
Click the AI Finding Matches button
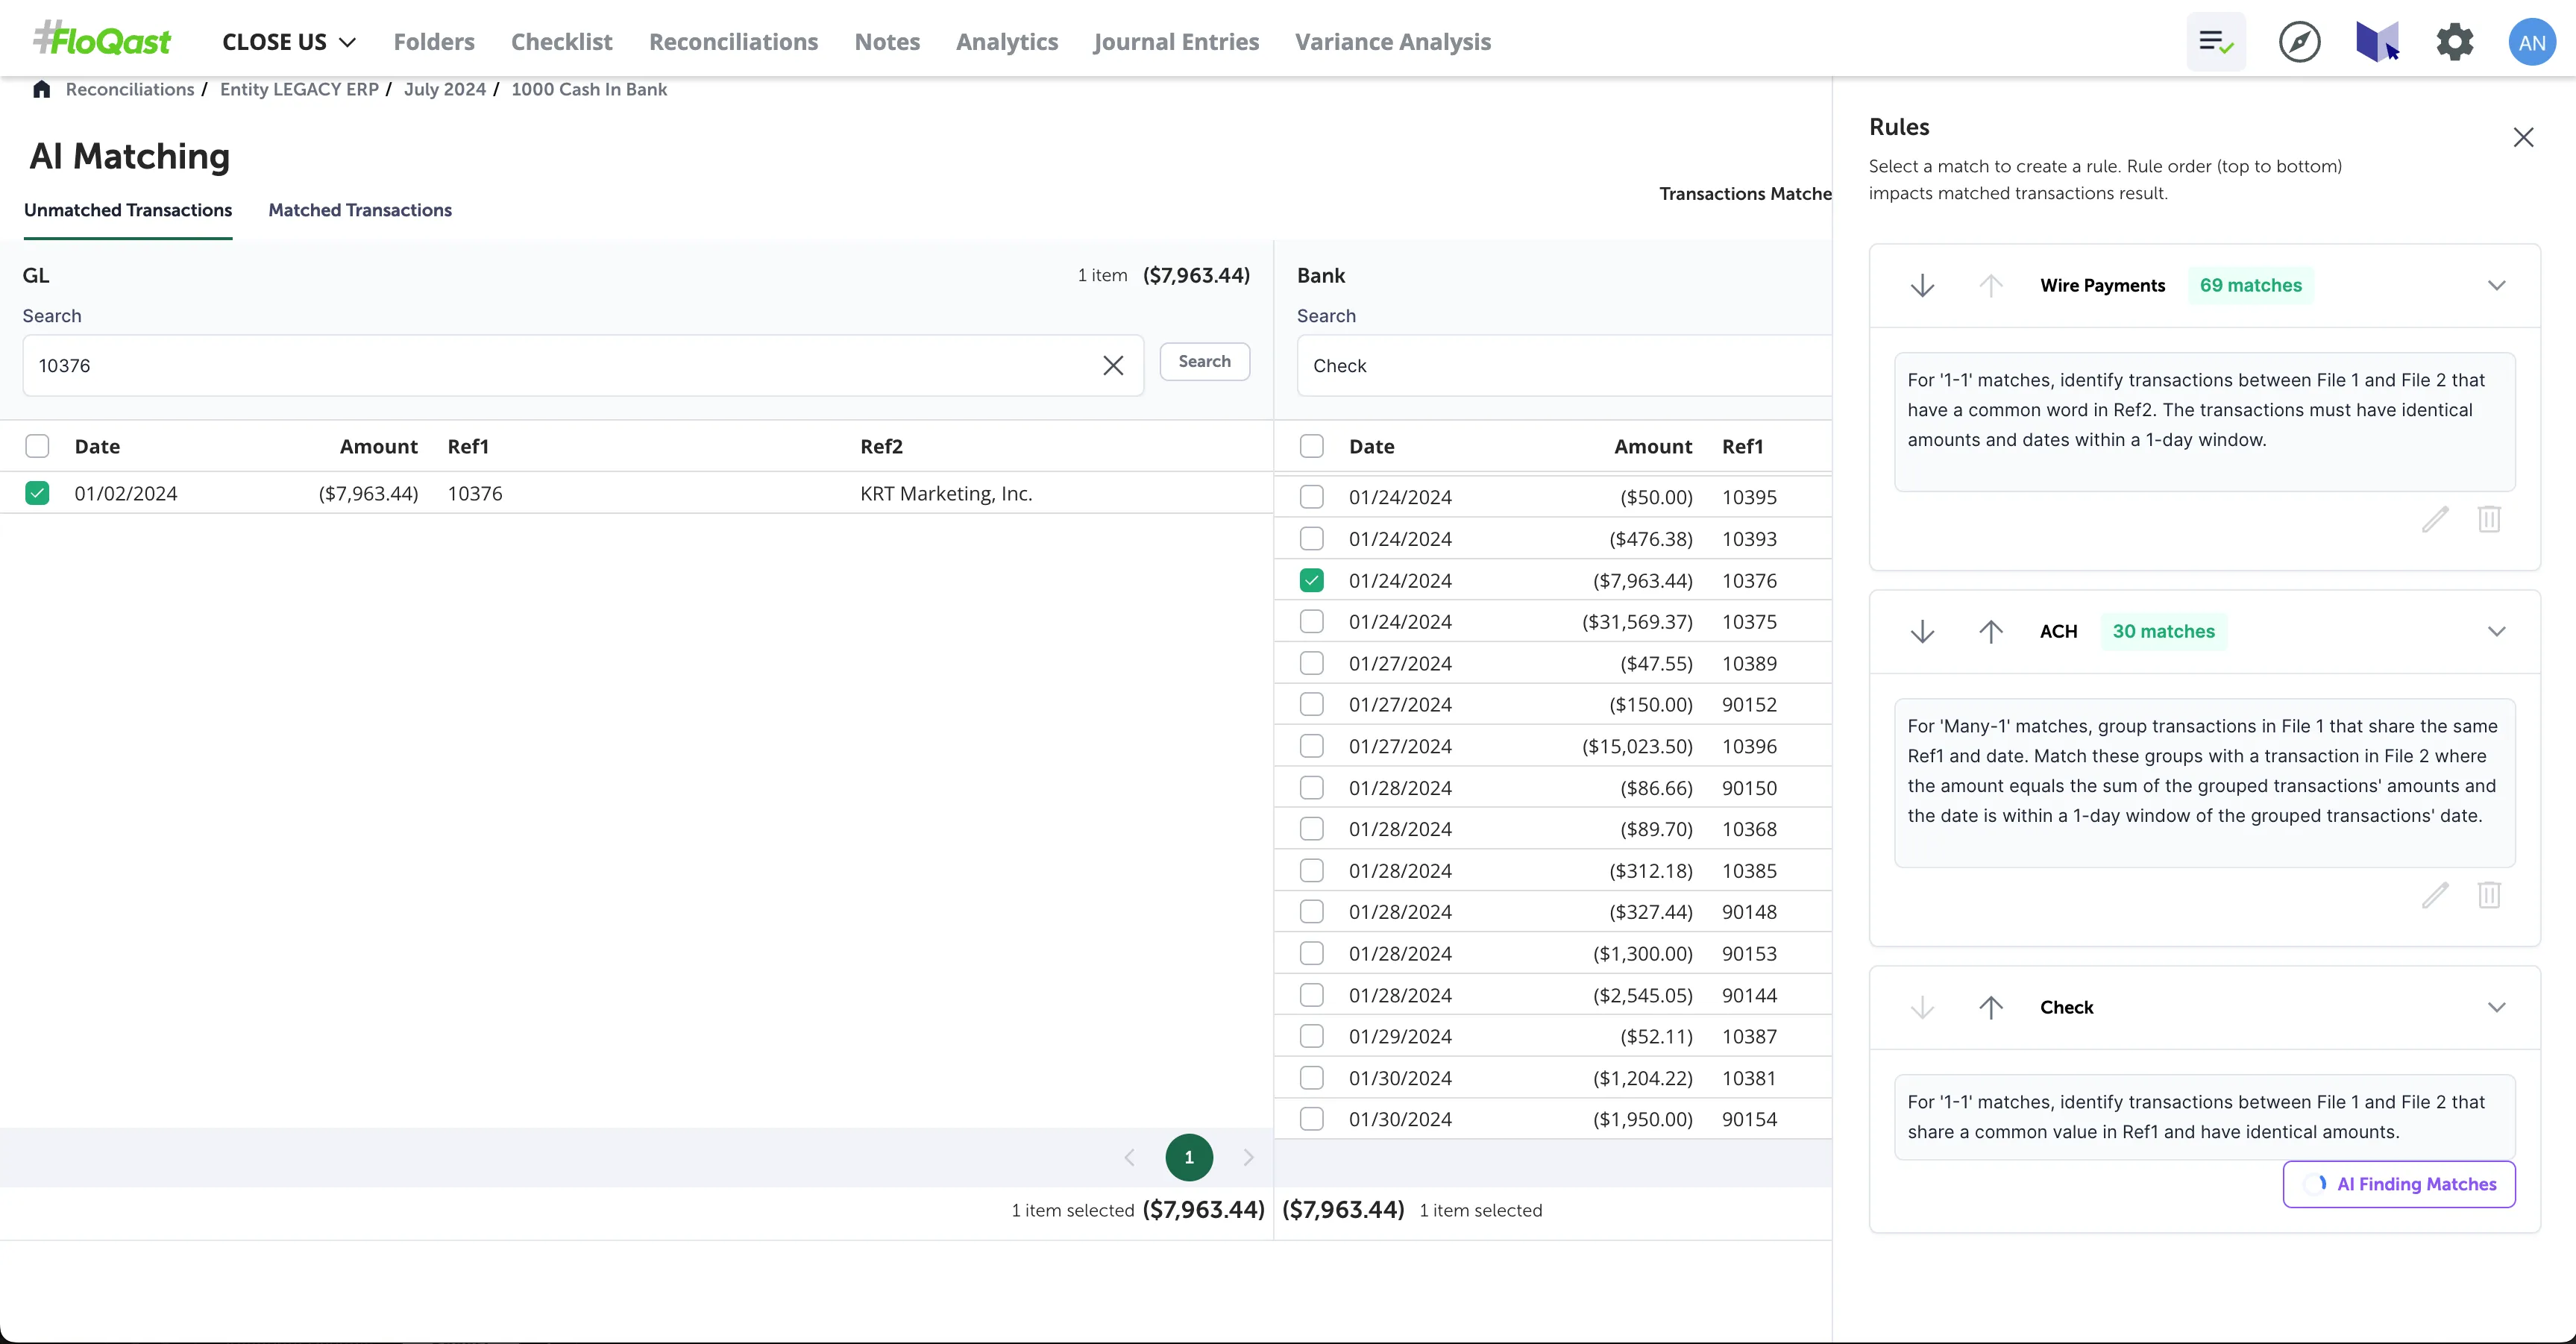click(2399, 1184)
